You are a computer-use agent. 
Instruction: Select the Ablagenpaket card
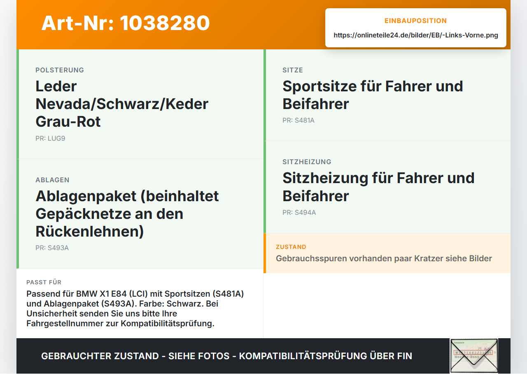coord(140,214)
